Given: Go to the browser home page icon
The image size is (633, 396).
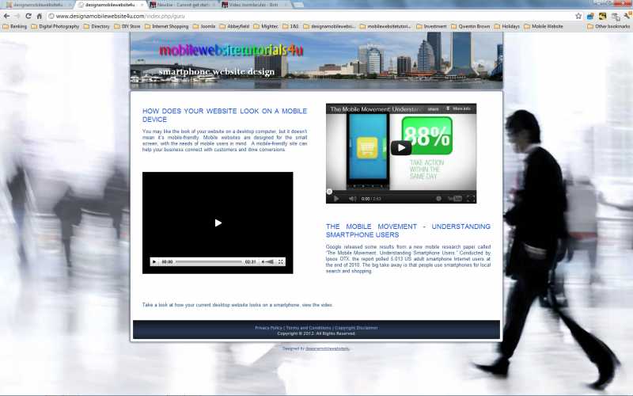Looking at the screenshot, I should click(x=39, y=16).
